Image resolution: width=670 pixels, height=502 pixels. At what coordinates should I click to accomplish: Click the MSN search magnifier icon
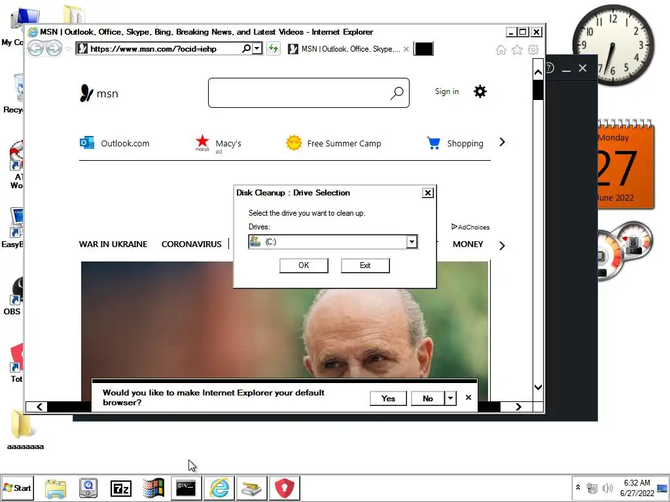397,93
